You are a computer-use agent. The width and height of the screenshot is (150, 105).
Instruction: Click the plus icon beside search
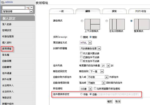click(x=32, y=8)
